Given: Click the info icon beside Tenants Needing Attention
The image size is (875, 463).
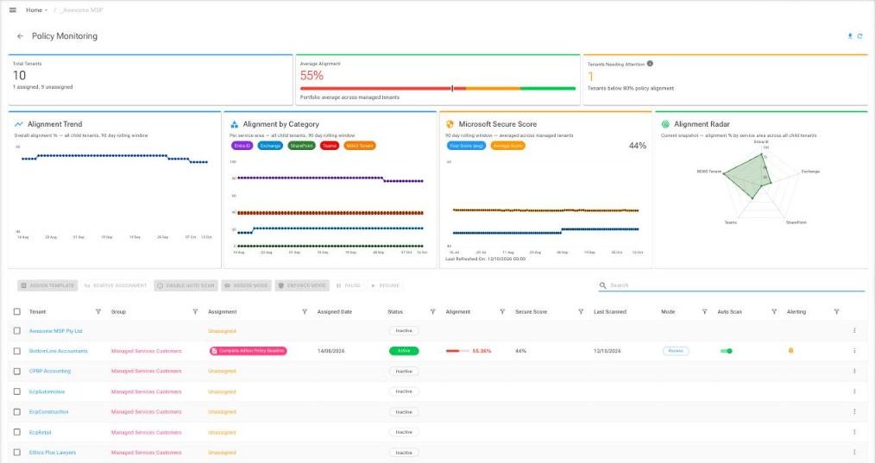Looking at the screenshot, I should 650,64.
